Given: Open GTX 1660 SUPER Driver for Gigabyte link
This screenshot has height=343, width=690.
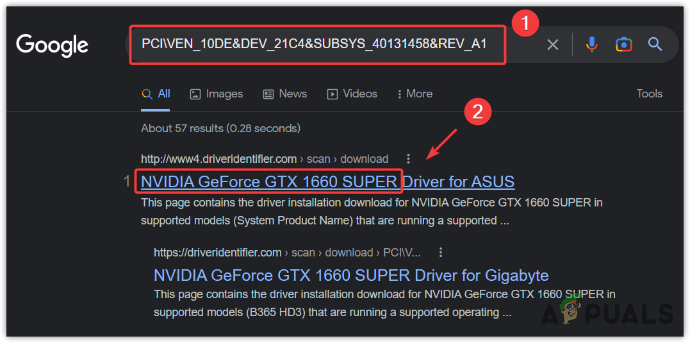Looking at the screenshot, I should [351, 276].
